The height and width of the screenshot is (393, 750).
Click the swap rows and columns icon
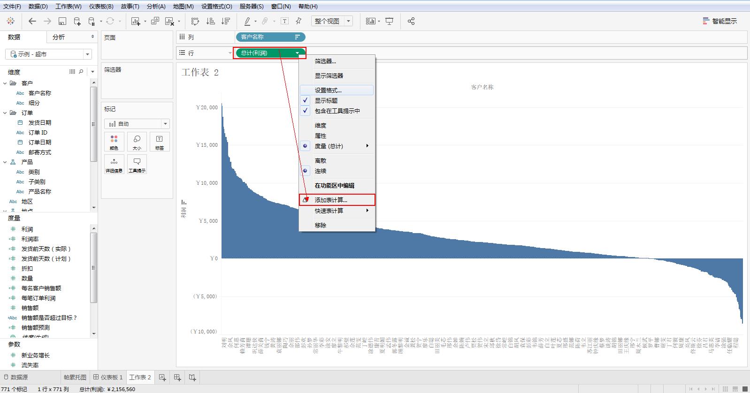[x=195, y=21]
